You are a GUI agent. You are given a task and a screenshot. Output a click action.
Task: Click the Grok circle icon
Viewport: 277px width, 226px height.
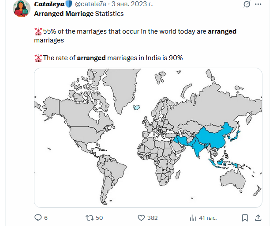pyautogui.click(x=247, y=4)
